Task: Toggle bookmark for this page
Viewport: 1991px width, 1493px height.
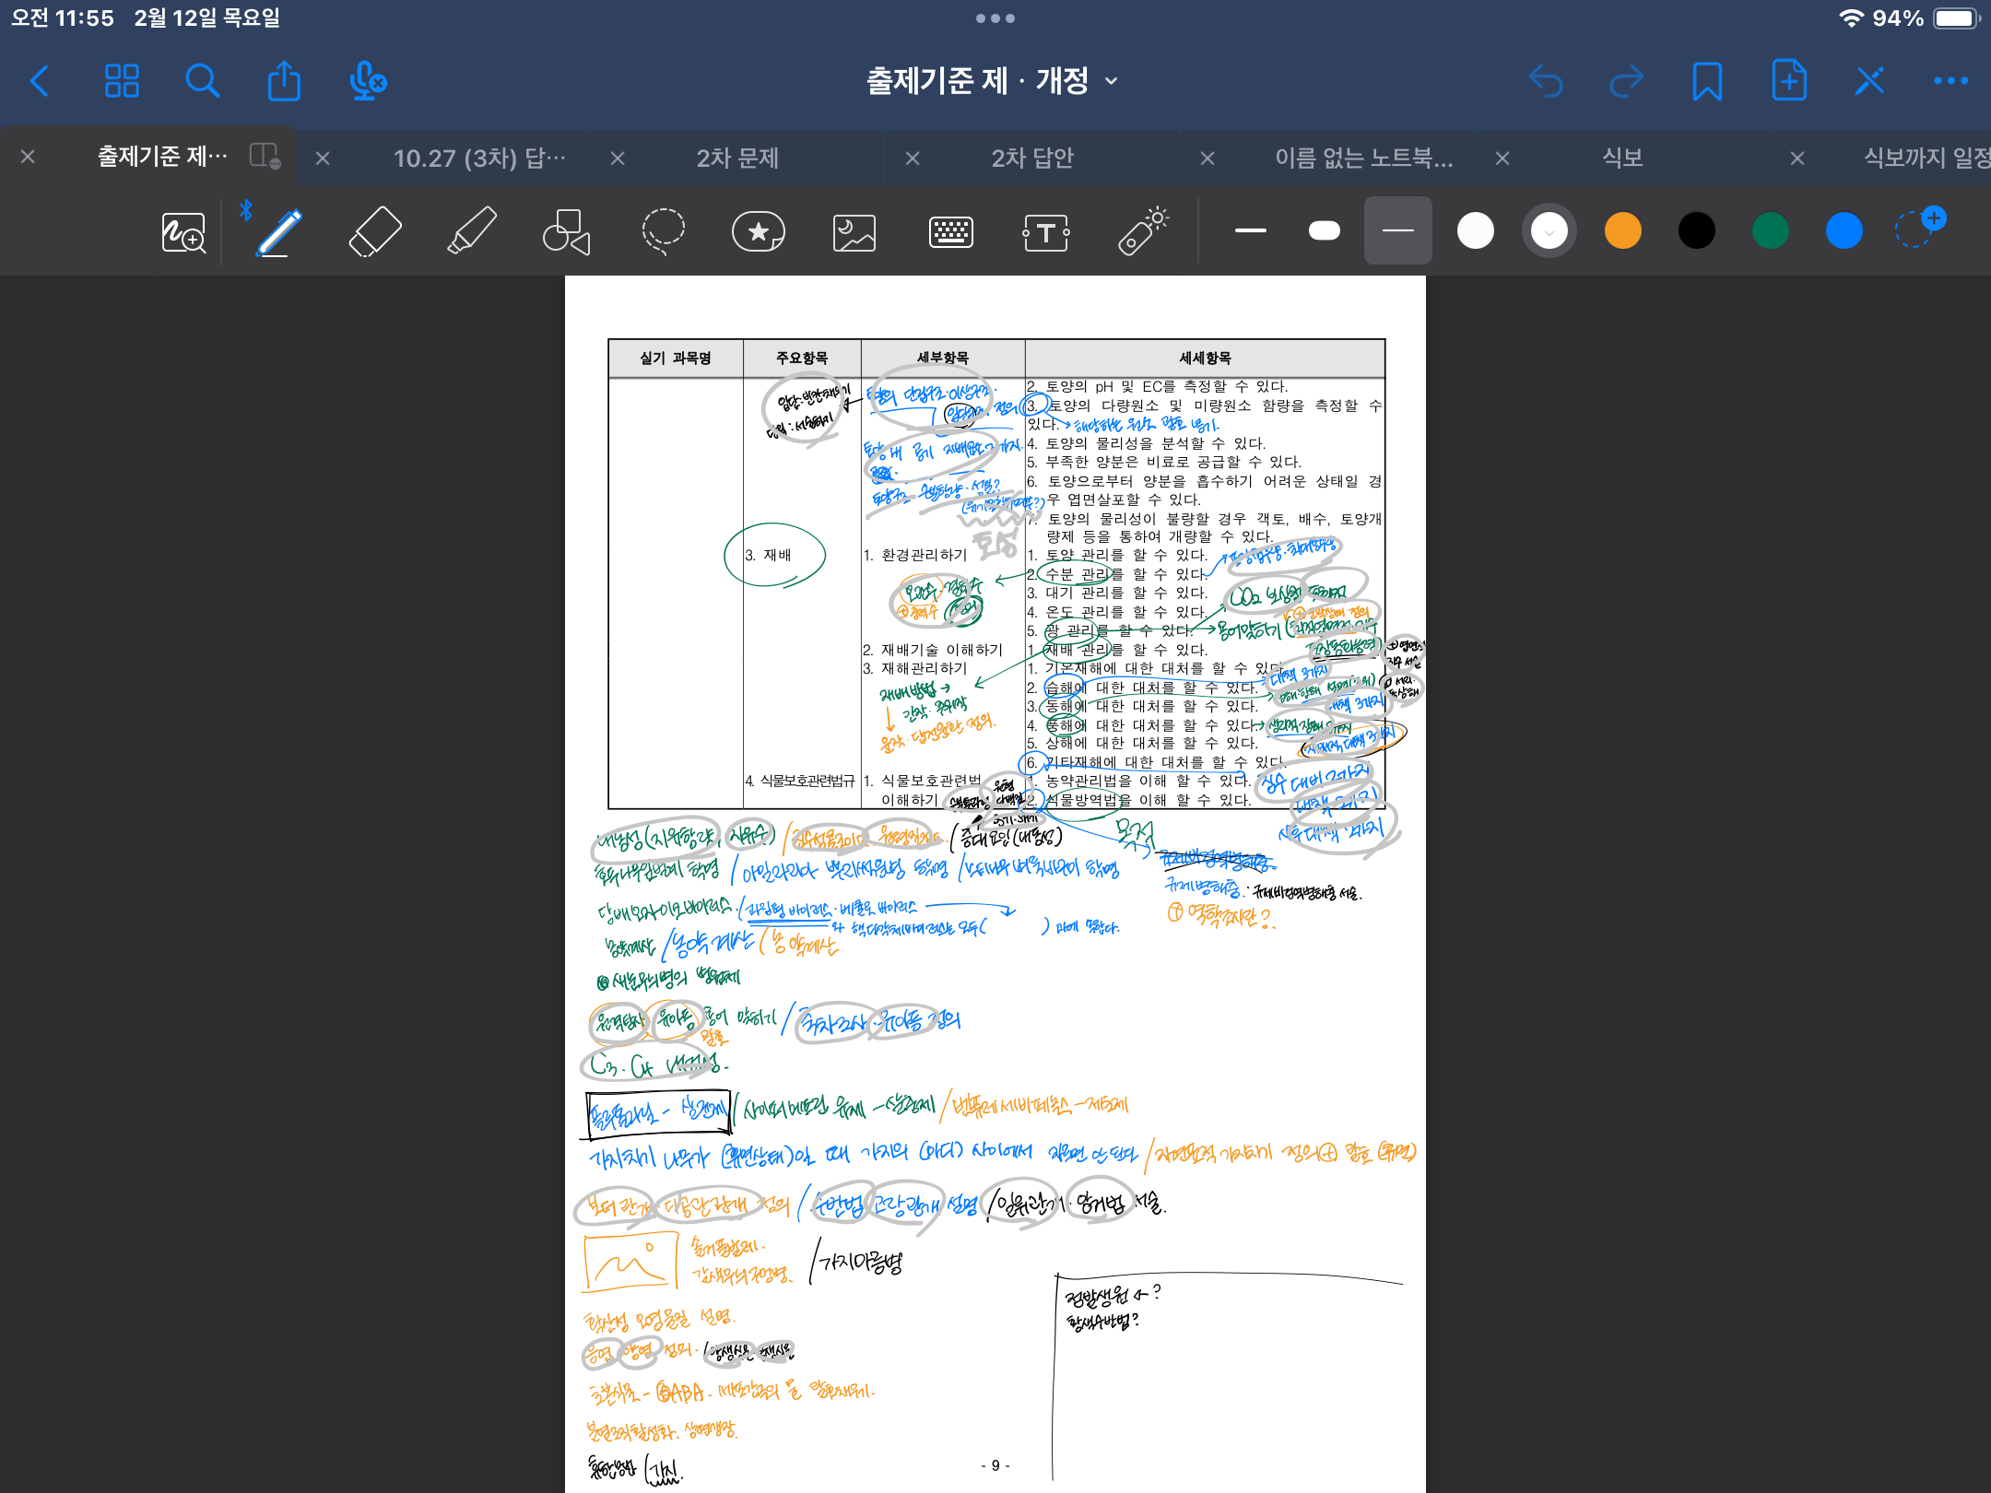Action: 1707,81
